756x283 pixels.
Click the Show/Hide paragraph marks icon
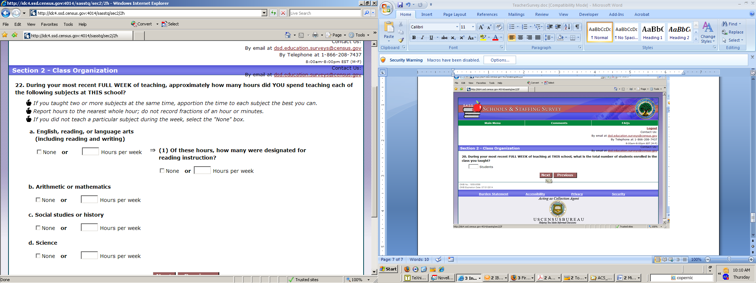click(577, 27)
